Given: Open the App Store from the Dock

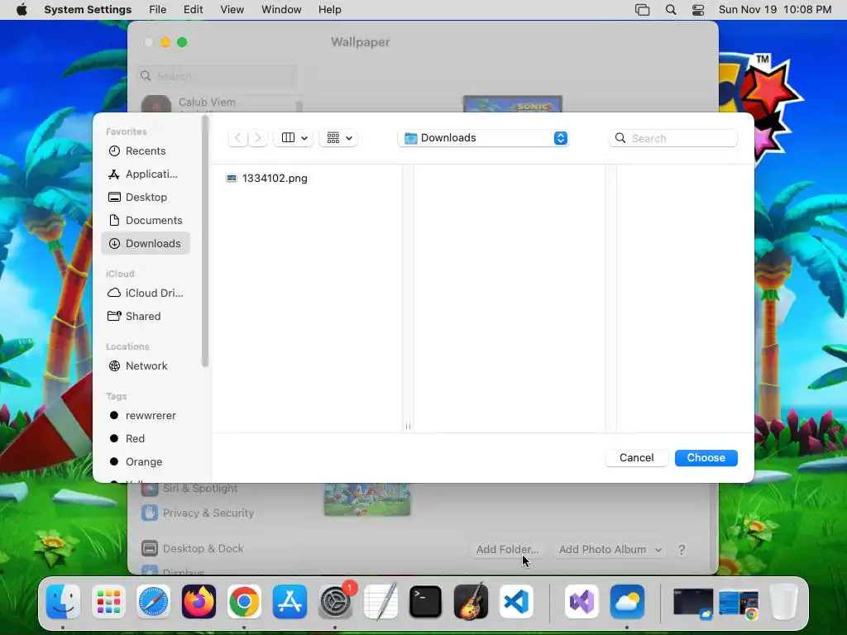Looking at the screenshot, I should point(290,601).
